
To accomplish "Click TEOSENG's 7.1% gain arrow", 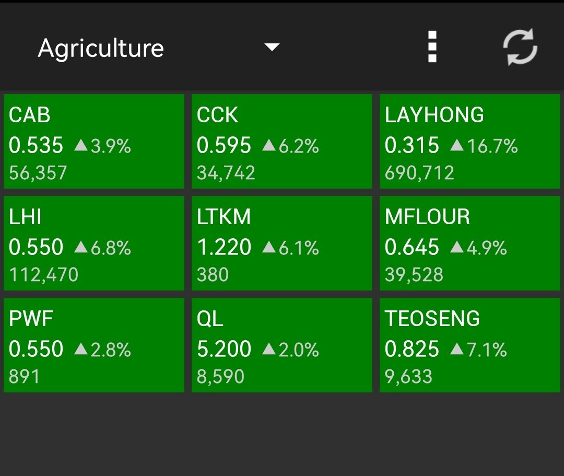I will point(457,349).
